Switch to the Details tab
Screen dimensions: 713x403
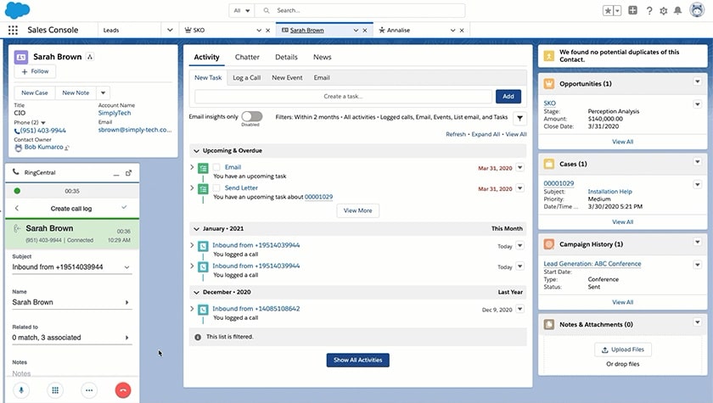[286, 57]
